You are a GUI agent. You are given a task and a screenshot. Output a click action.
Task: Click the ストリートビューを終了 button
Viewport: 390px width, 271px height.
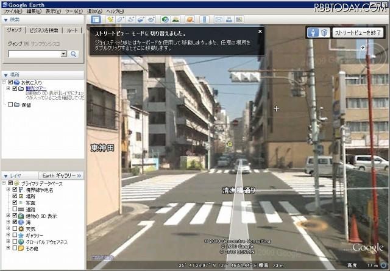358,33
